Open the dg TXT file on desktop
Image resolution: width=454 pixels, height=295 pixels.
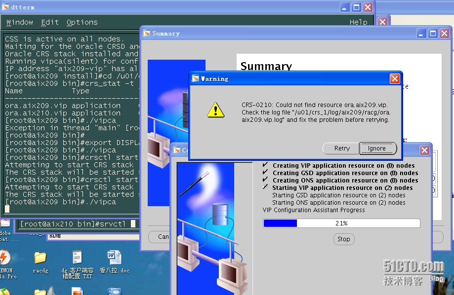pos(77,264)
